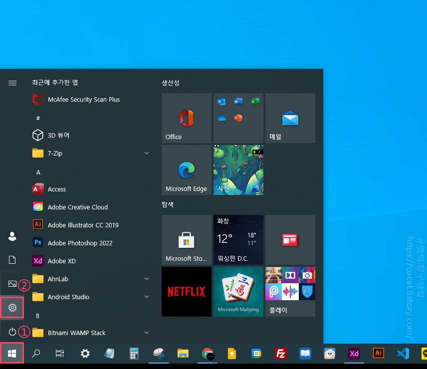Viewport: 427px width, 369px height.
Task: Click taskbar search magnifier icon
Action: [36, 354]
